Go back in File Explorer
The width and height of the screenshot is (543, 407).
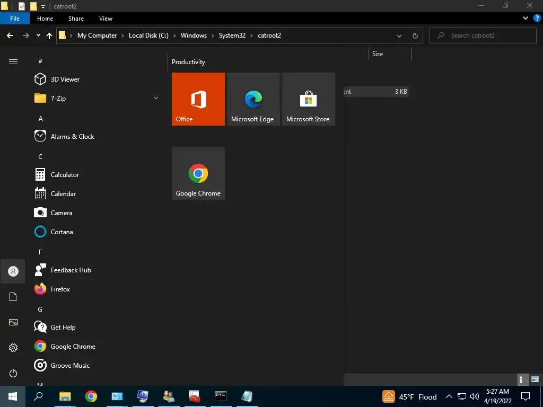coord(10,36)
